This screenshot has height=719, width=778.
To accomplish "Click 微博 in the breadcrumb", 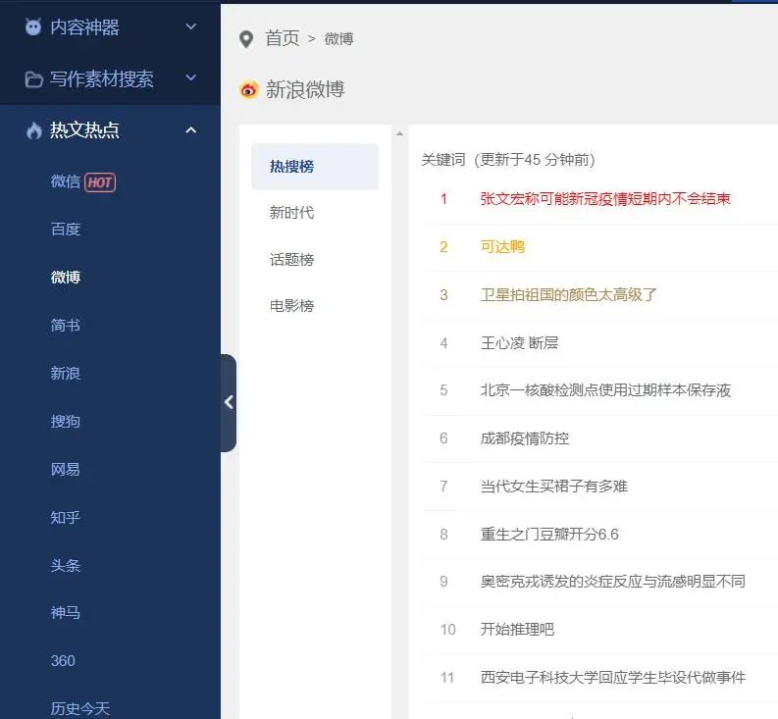I will 338,38.
